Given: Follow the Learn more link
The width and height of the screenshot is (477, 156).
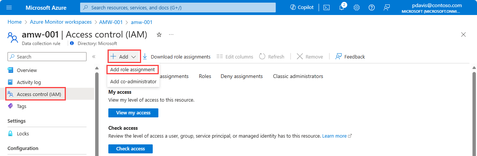Looking at the screenshot, I should point(334,136).
